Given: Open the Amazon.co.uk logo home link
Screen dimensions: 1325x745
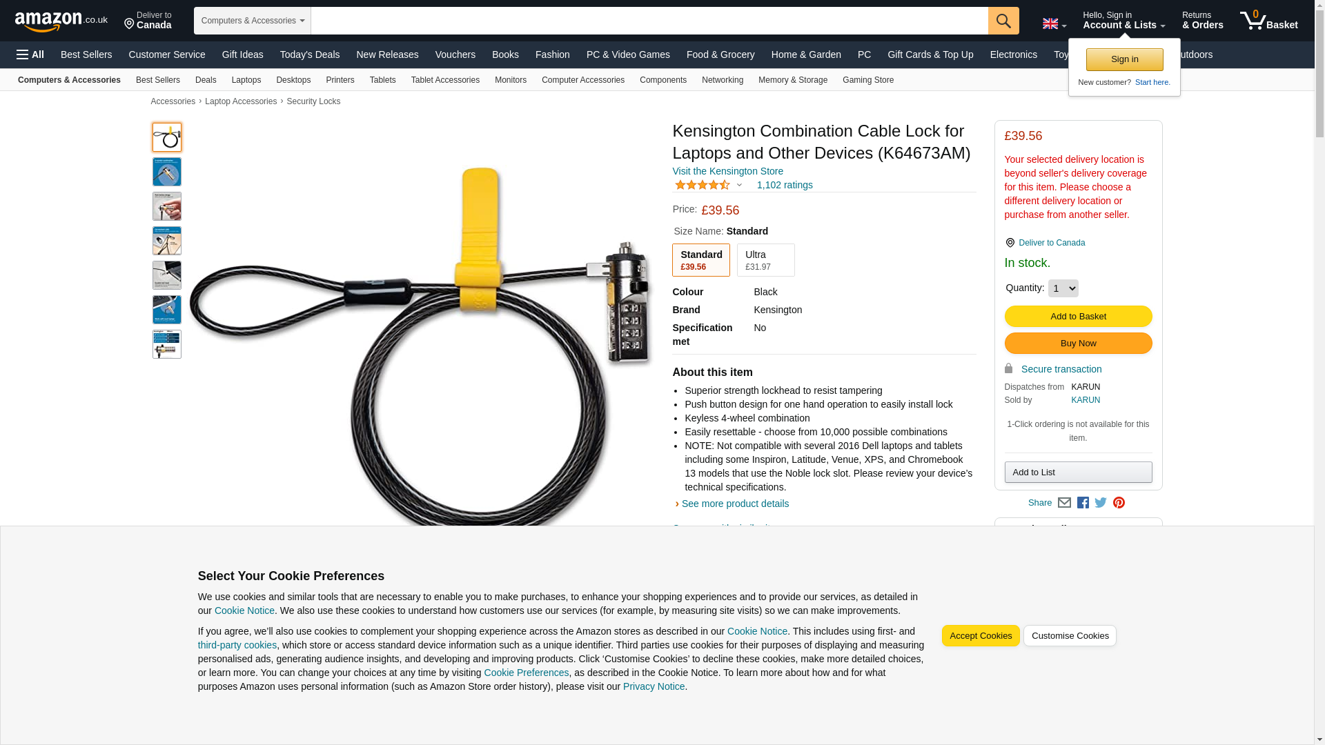Looking at the screenshot, I should tap(61, 21).
